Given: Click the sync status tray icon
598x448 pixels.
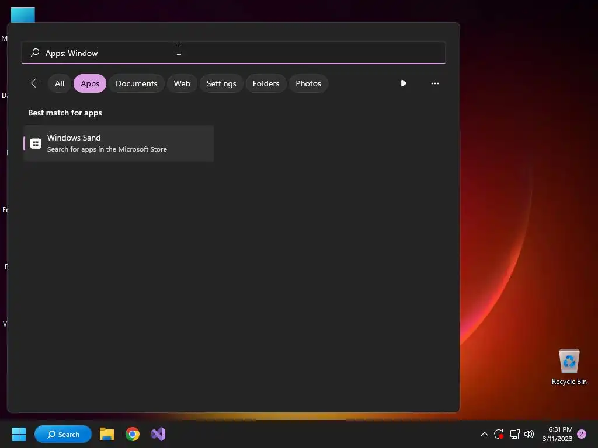Looking at the screenshot, I should 499,434.
